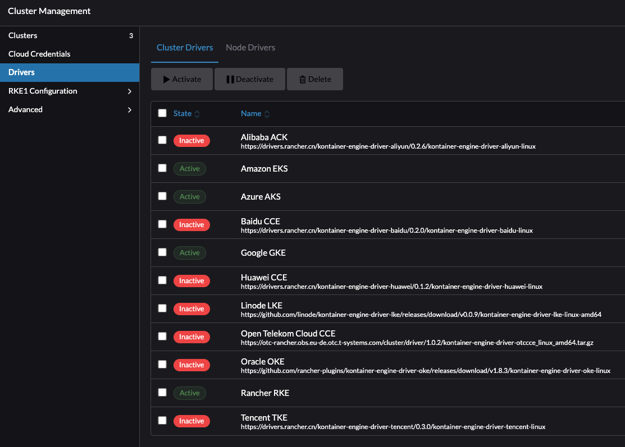625x447 pixels.
Task: Check the Azure AKS row checkbox
Action: click(x=162, y=196)
